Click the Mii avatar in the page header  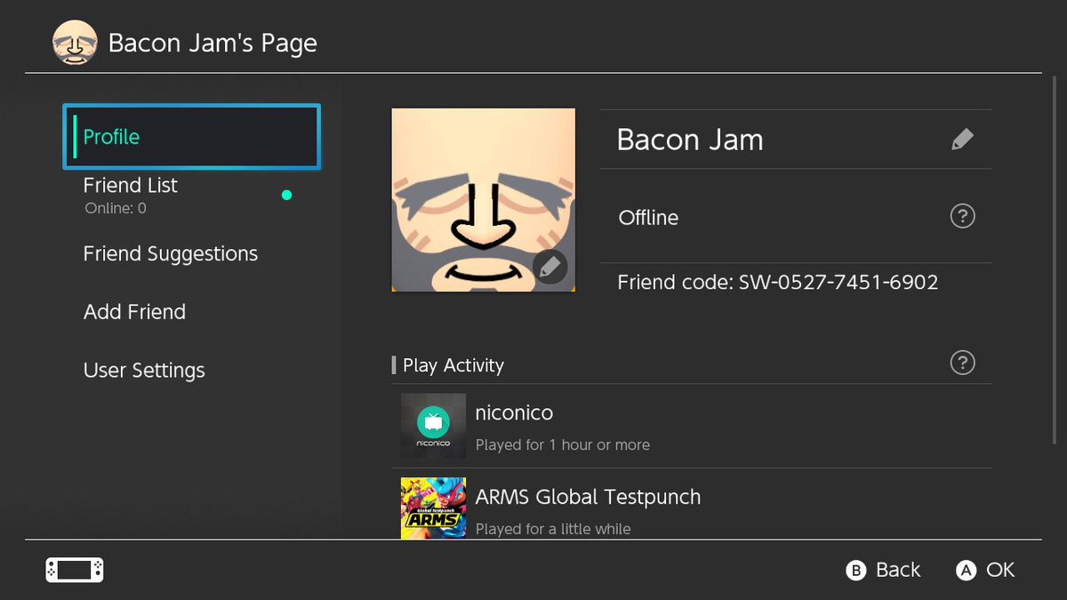75,44
